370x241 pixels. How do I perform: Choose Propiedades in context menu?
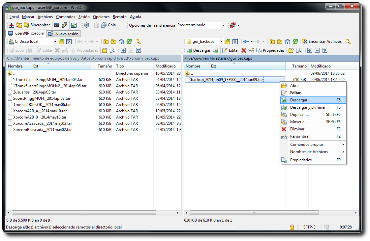(313, 160)
